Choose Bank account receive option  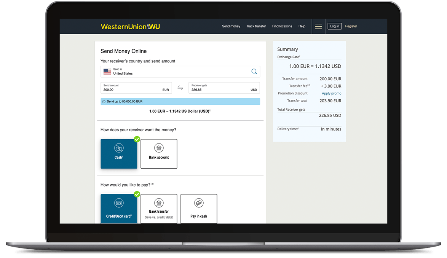click(159, 154)
